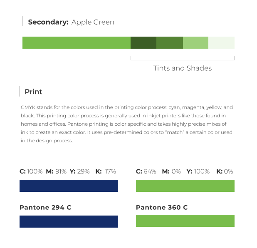Screen dimensions: 257x248
Task: Click the main Apple Green swatch bar
Action: pyautogui.click(x=77, y=42)
